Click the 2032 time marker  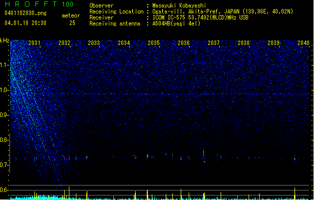[64, 43]
